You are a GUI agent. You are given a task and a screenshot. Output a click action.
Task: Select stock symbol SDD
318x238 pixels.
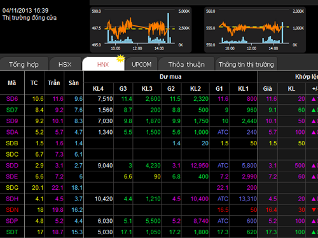click(x=12, y=166)
